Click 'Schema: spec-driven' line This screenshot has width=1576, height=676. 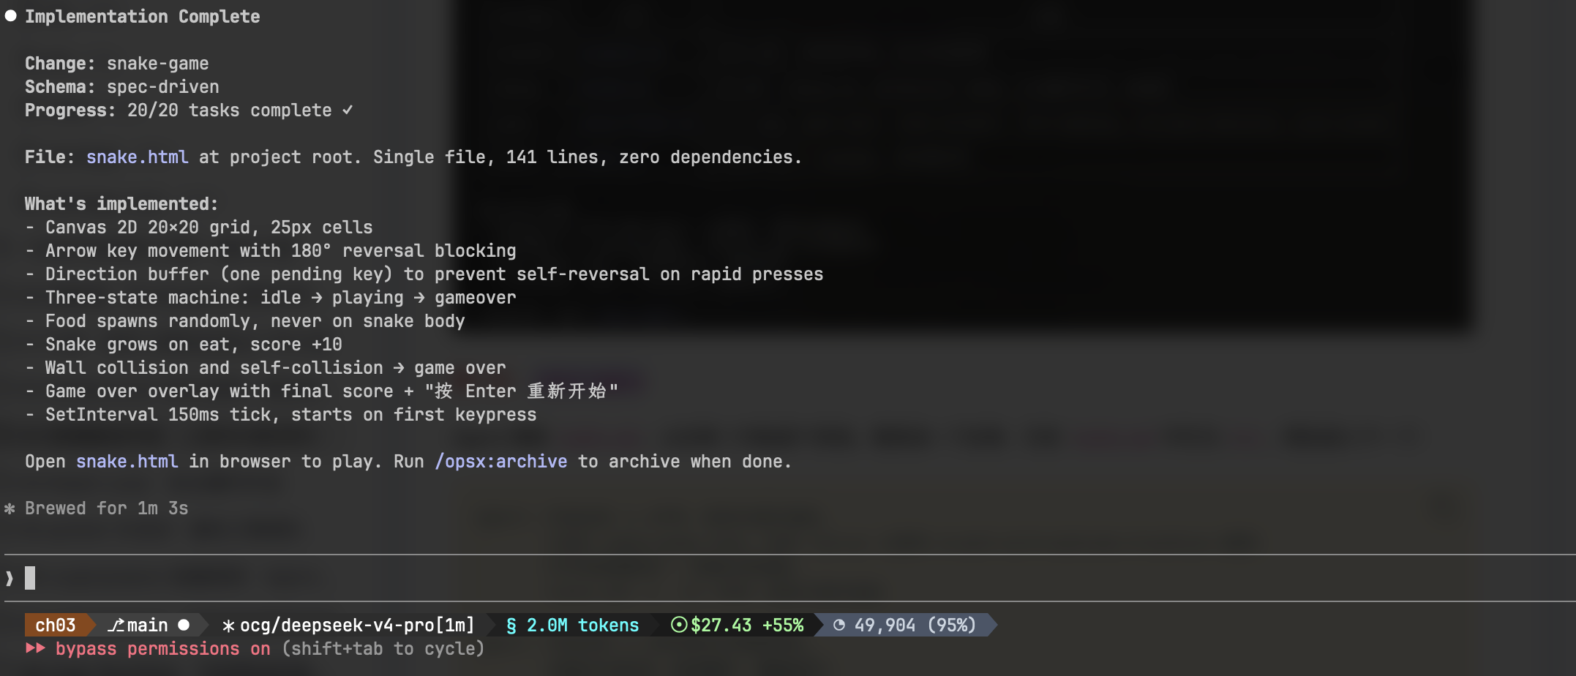pyautogui.click(x=122, y=87)
